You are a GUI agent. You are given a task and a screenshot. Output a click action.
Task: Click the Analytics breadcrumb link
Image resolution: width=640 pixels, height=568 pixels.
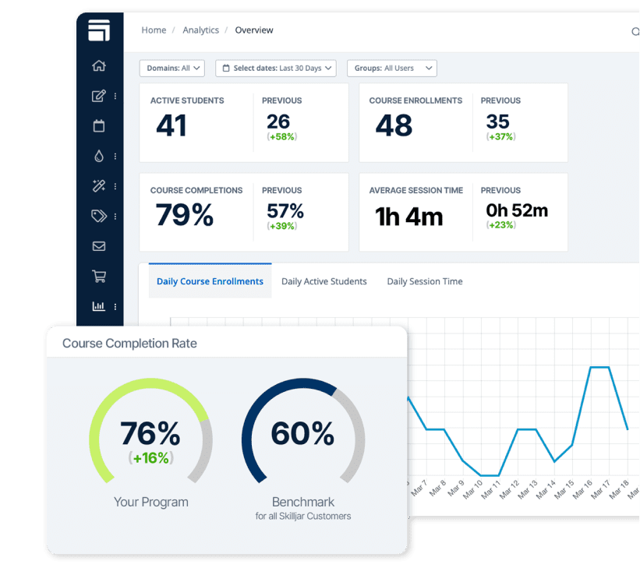[200, 30]
